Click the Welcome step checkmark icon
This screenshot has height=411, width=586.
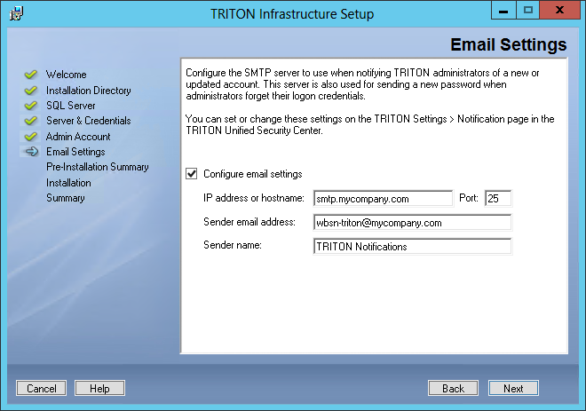pyautogui.click(x=31, y=75)
